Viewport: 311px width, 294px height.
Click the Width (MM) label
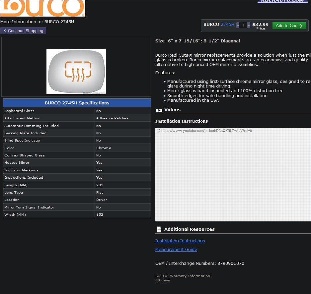15,214
